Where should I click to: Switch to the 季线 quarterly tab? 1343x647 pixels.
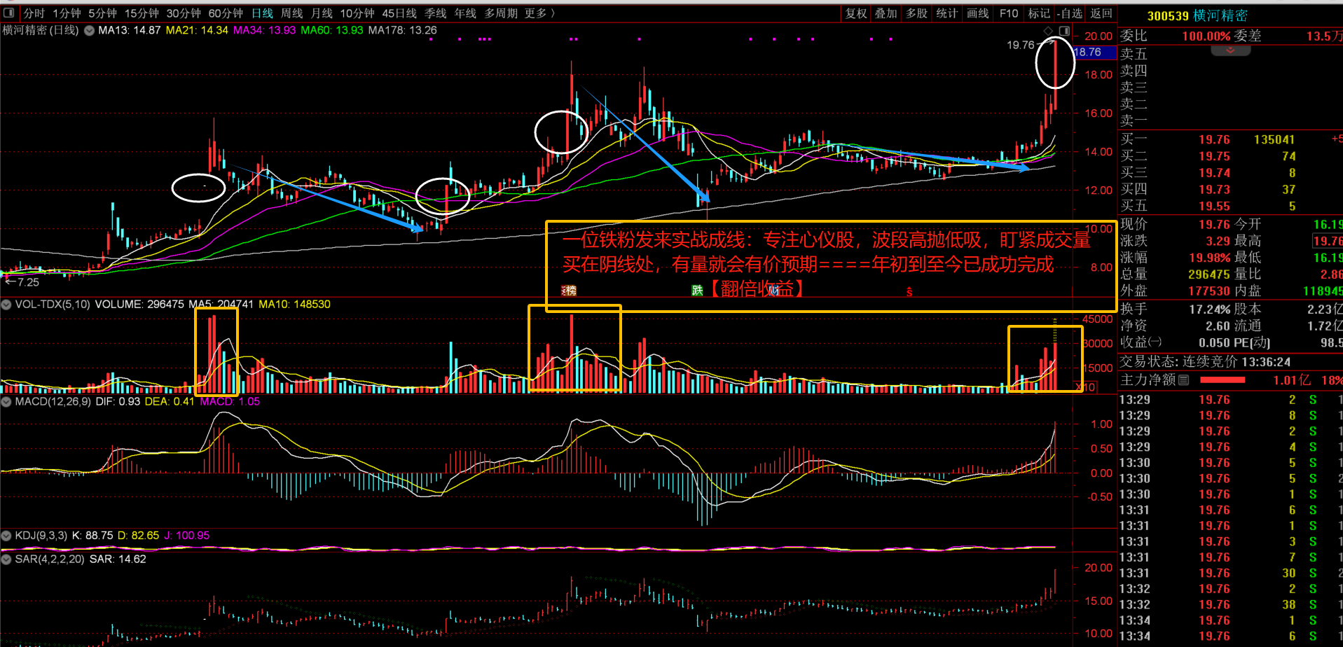(x=436, y=13)
